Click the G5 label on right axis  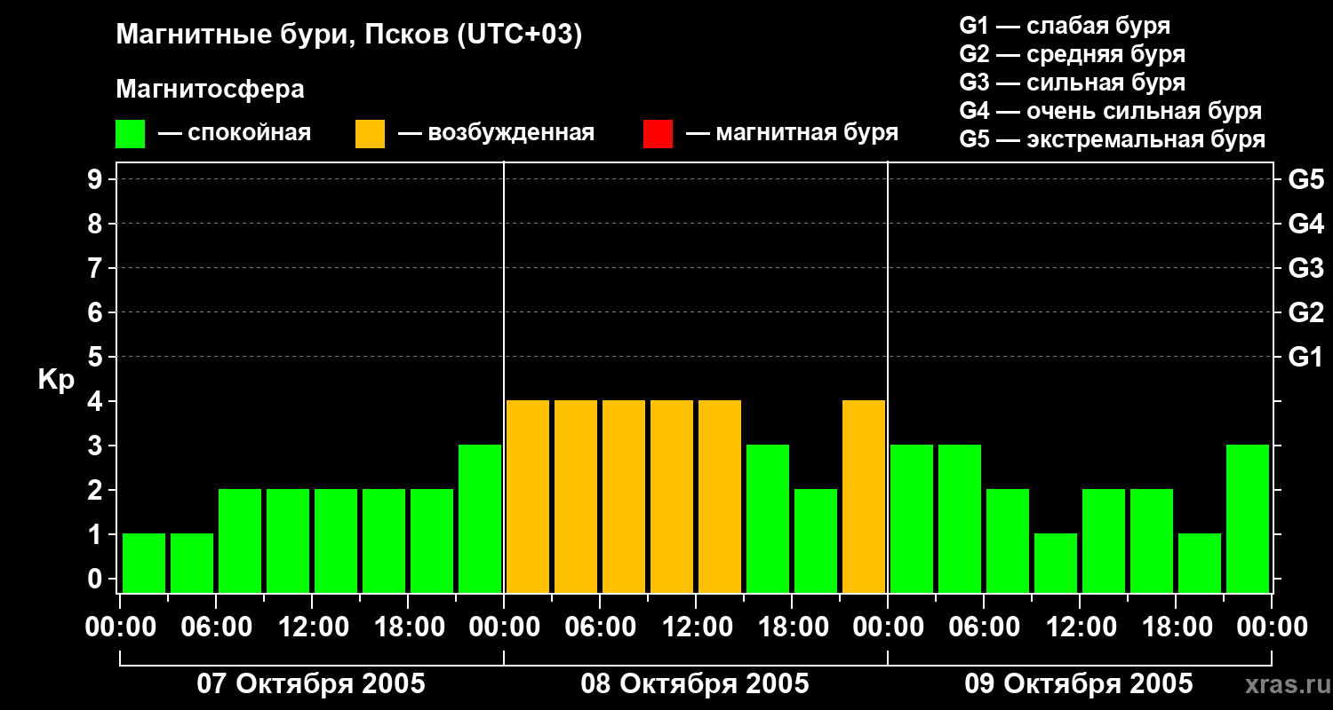(1305, 180)
